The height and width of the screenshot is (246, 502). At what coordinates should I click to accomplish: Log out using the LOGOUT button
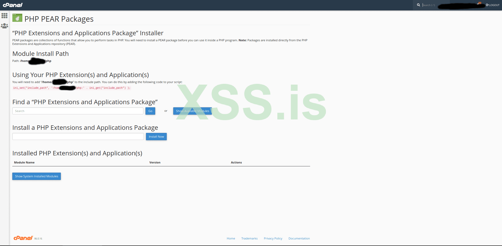(493, 5)
